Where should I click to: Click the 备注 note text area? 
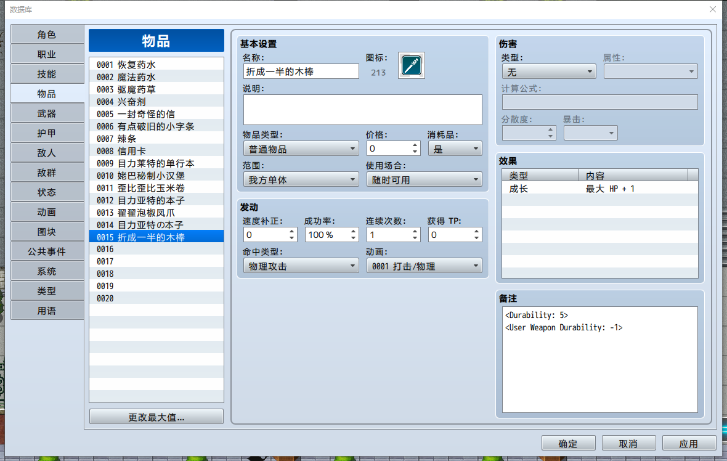point(600,359)
